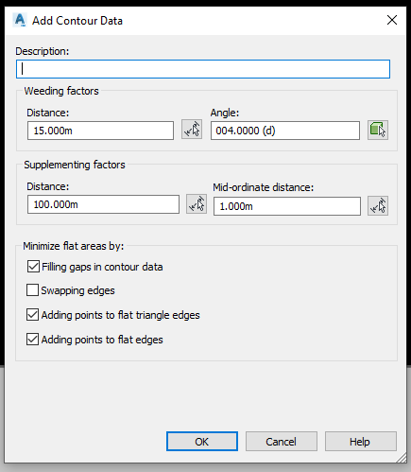
Task: Focus the Description text field
Action: pyautogui.click(x=203, y=69)
